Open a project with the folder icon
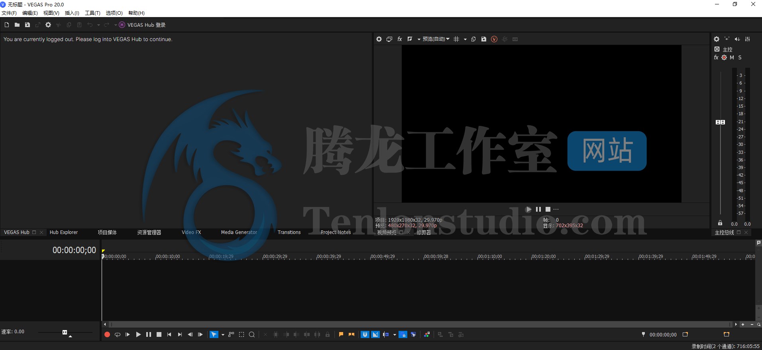Viewport: 762px width, 350px height. [17, 25]
